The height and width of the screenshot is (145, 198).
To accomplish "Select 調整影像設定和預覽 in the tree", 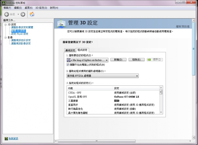I will point(22,27).
